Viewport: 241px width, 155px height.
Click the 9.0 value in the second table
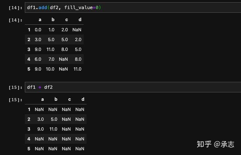41,129
